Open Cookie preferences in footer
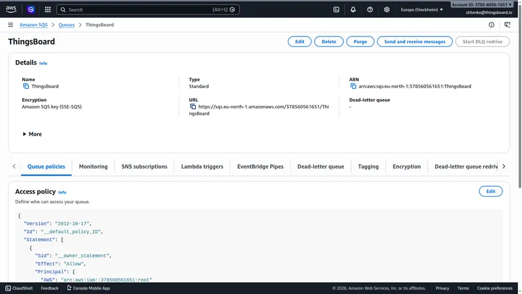The width and height of the screenshot is (522, 294). 495,288
